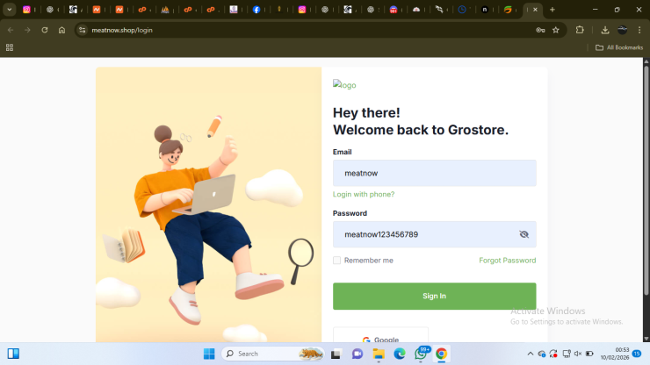Open tab search dropdown arrow

tap(9, 9)
